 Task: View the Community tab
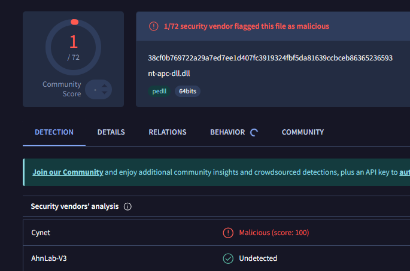[303, 132]
